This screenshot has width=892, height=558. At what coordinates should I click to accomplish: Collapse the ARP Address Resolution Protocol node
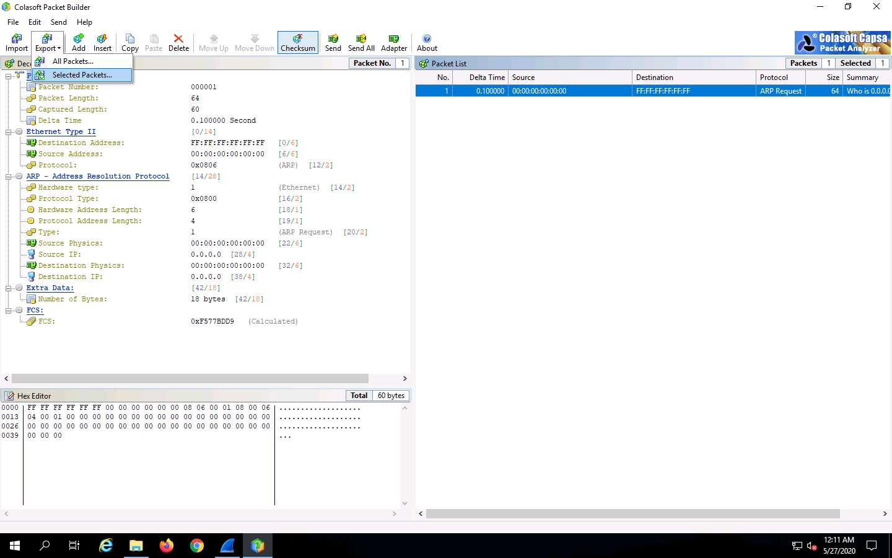(9, 177)
